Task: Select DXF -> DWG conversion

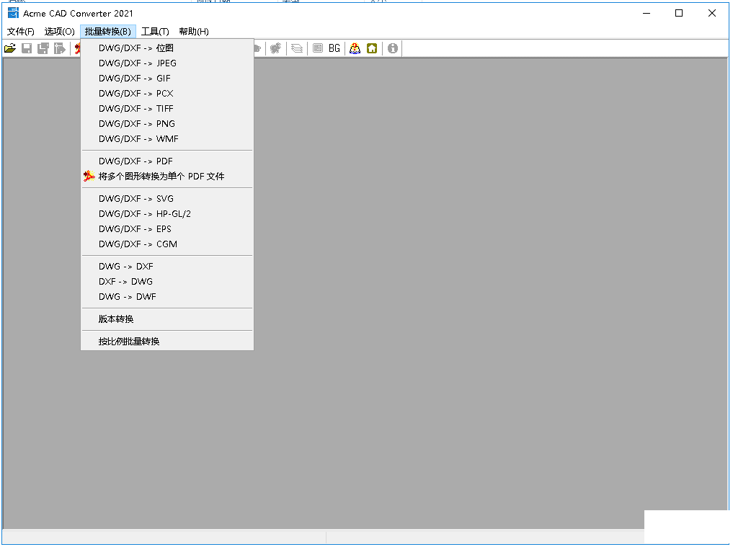Action: pos(167,282)
